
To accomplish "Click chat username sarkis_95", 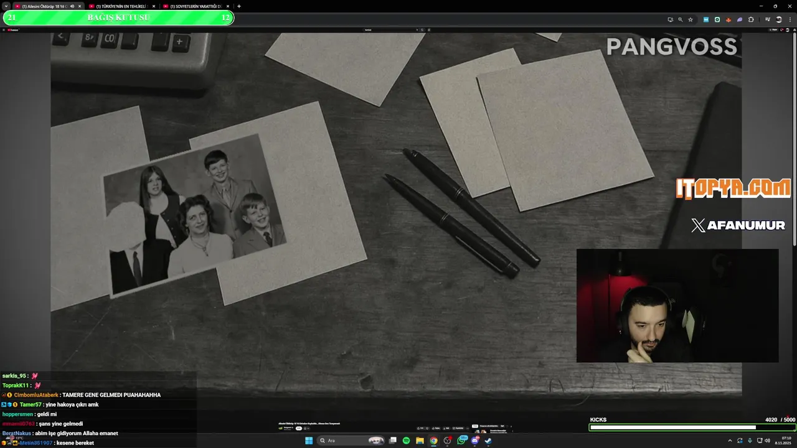I will point(14,376).
